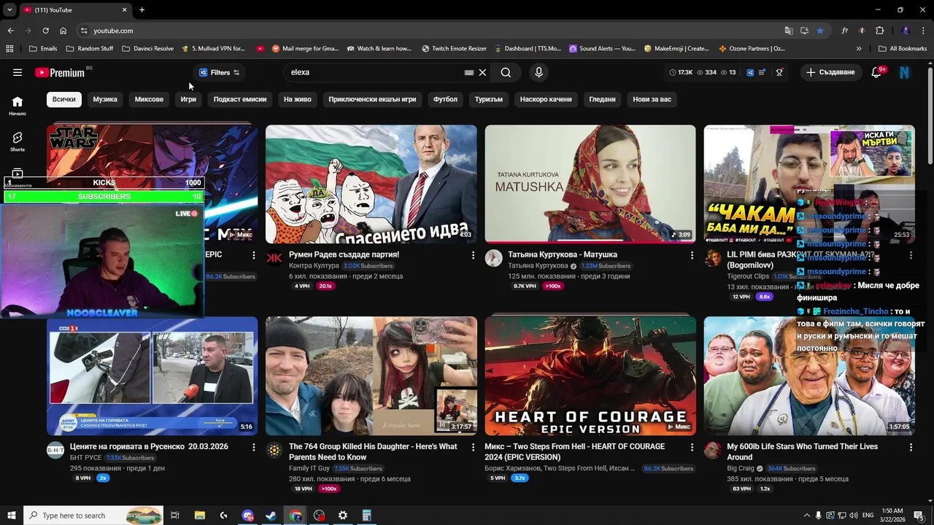Open the YouTube hamburger guide menu
The width and height of the screenshot is (934, 525).
coord(18,72)
